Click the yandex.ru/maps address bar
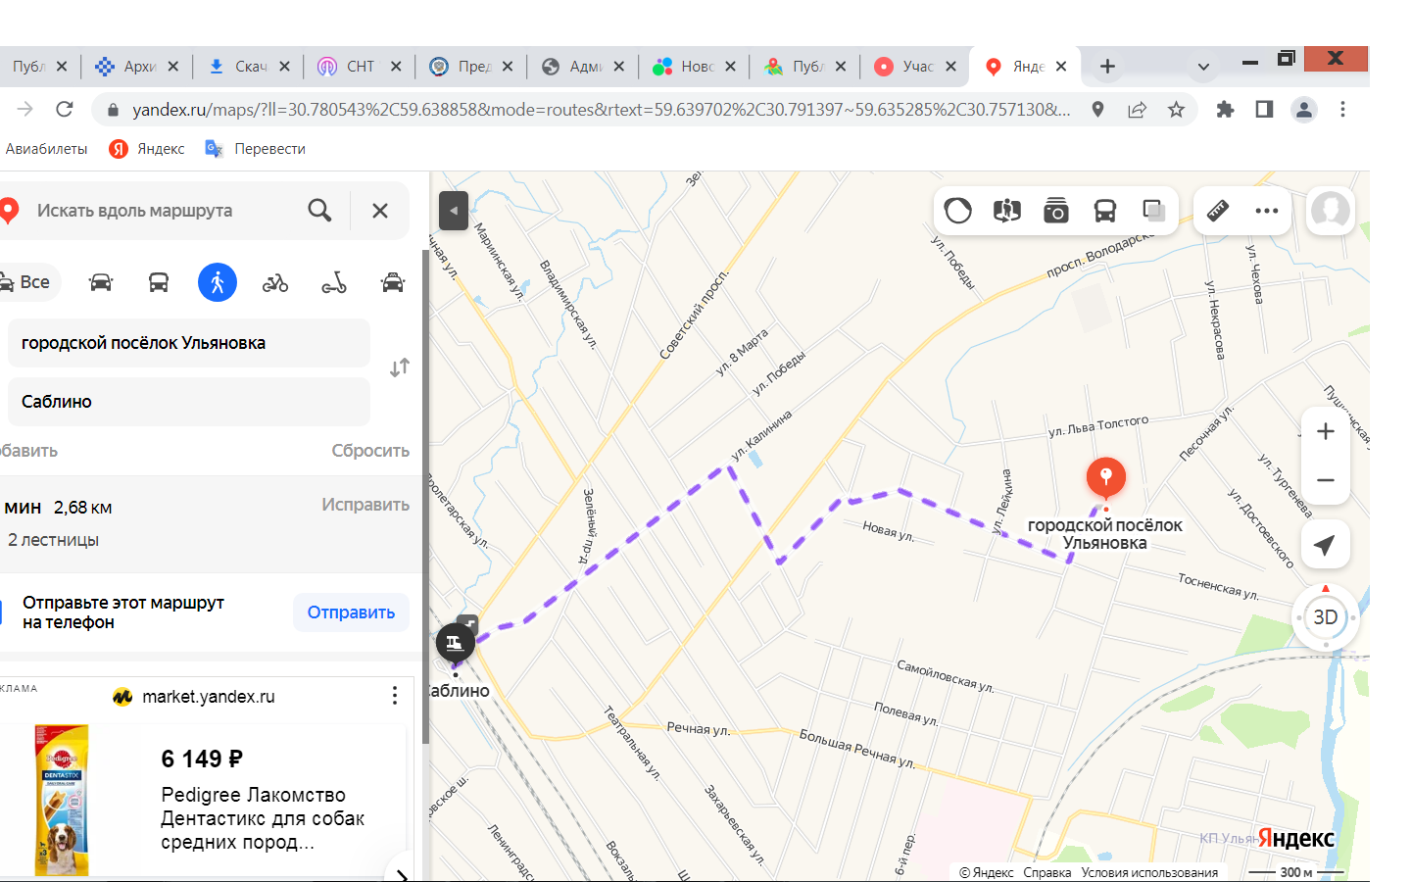Screen dimensions: 1411x882 (601, 110)
